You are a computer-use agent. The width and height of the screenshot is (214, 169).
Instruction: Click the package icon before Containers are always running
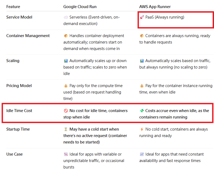point(142,36)
